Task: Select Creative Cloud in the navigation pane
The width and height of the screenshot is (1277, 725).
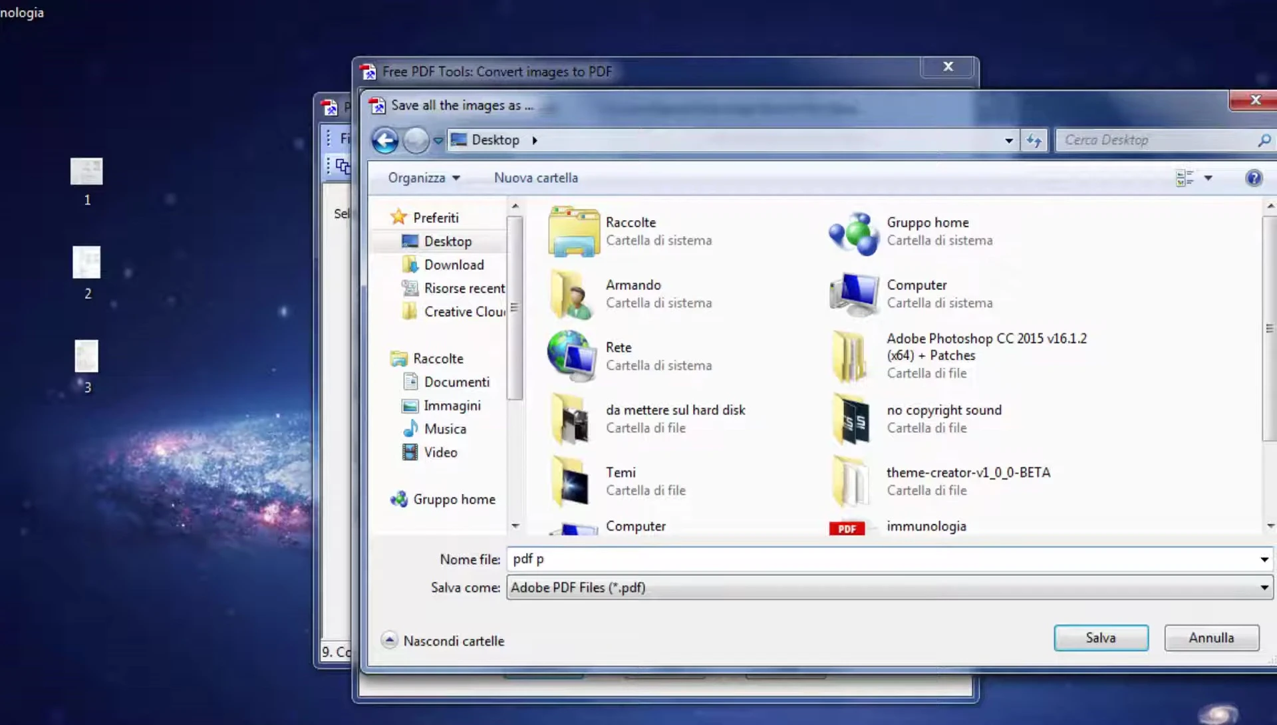Action: point(464,311)
